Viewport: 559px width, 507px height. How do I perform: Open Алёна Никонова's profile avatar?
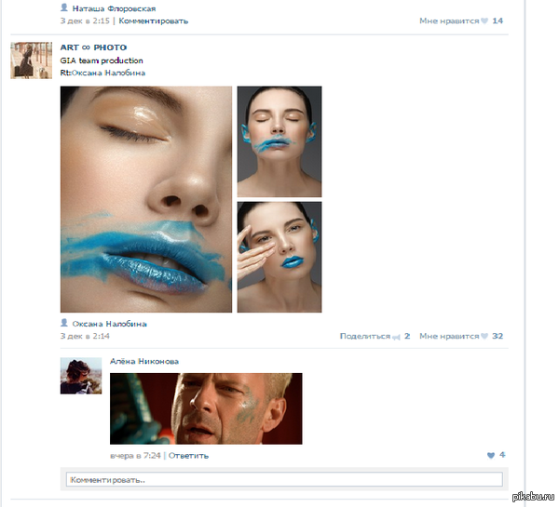[x=81, y=375]
